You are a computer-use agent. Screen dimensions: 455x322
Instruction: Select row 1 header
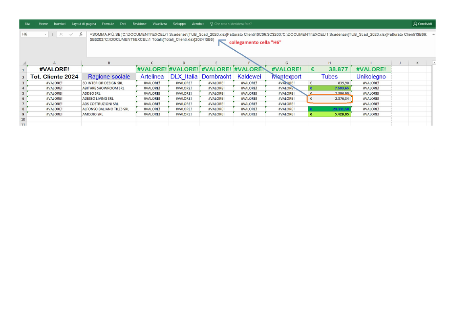click(23, 69)
